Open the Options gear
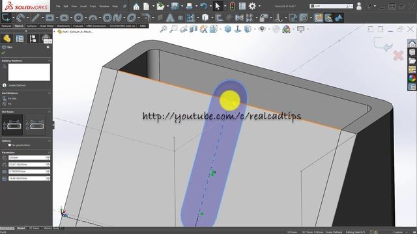The image size is (417, 234). (252, 6)
